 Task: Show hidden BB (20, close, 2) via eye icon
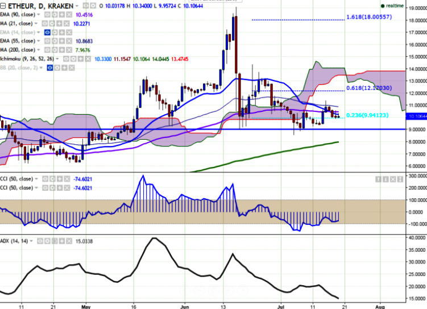(50, 68)
